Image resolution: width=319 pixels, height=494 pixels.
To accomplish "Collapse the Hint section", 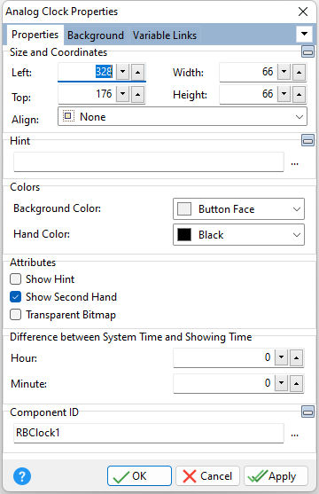I will [307, 140].
